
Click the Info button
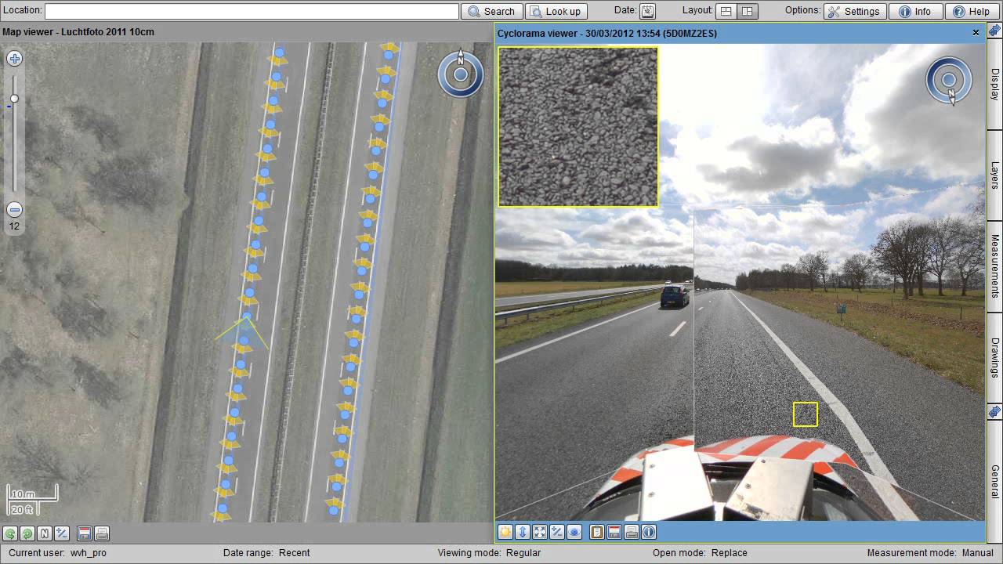pos(915,11)
